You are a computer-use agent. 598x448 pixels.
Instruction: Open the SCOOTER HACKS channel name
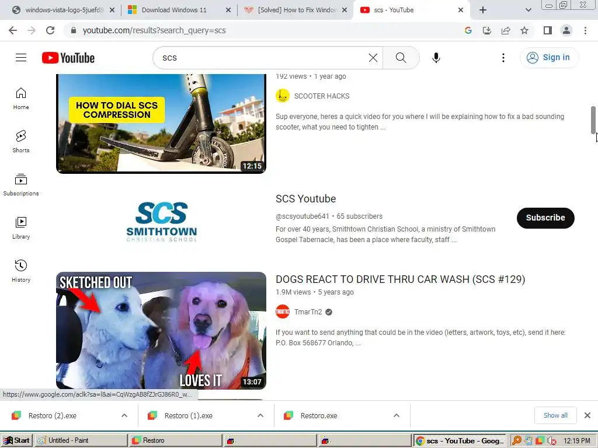pyautogui.click(x=322, y=96)
